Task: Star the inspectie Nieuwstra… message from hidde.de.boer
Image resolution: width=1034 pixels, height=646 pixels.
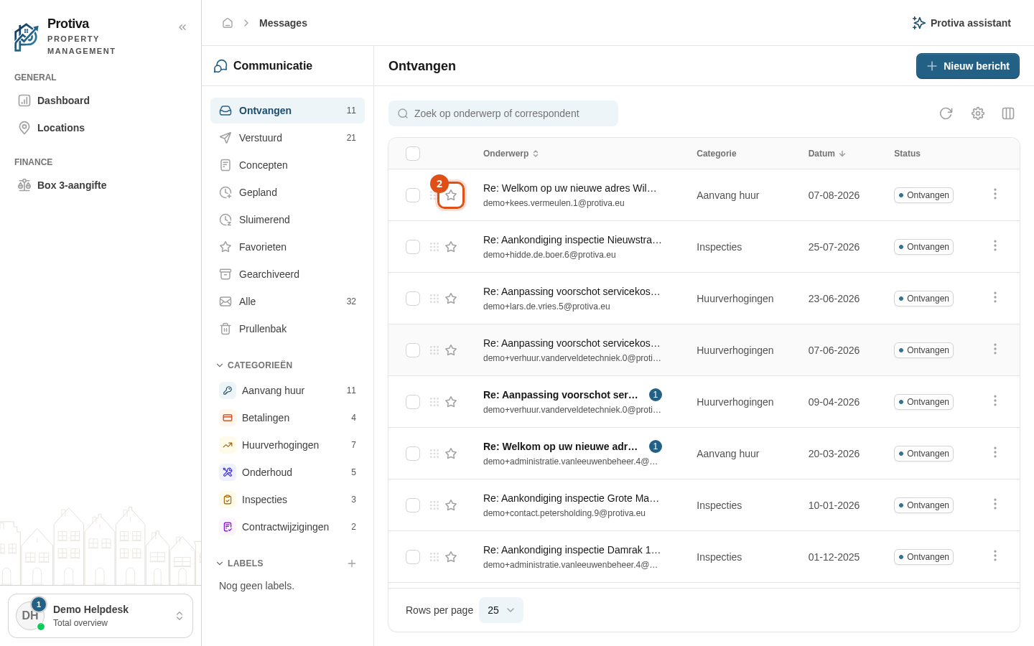Action: pos(451,247)
